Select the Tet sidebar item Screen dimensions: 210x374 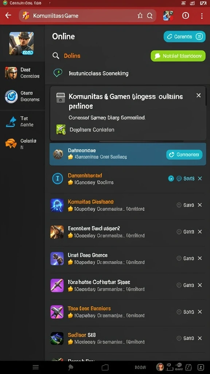coord(22,121)
